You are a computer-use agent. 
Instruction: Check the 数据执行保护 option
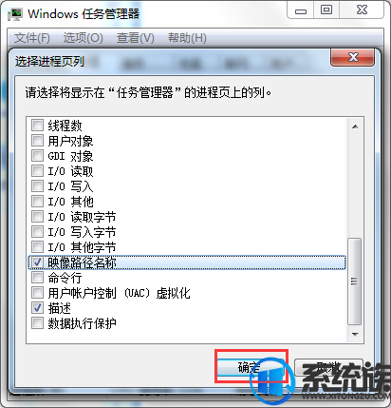pos(37,323)
